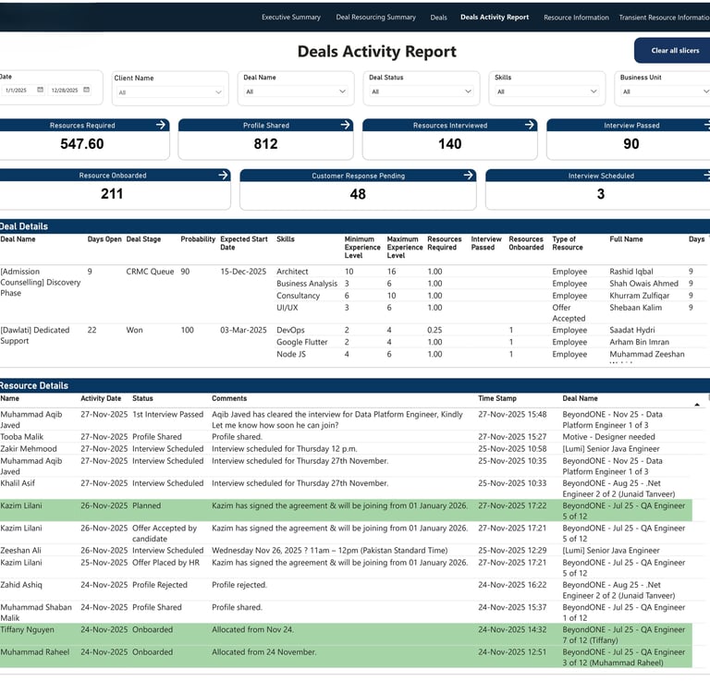
Task: Open the Executive Summary tab
Action: pyautogui.click(x=290, y=18)
